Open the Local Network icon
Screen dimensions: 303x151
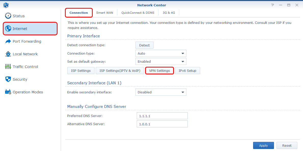(8, 54)
